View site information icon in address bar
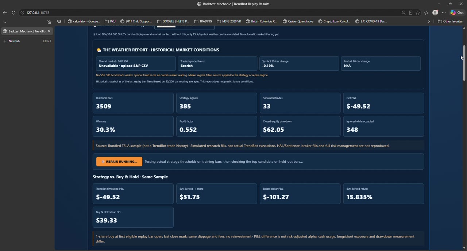This screenshot has height=251, width=467. (x=22, y=12)
